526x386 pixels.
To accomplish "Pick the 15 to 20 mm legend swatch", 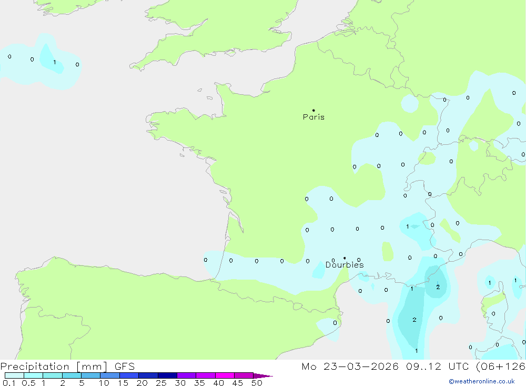I will (129, 375).
